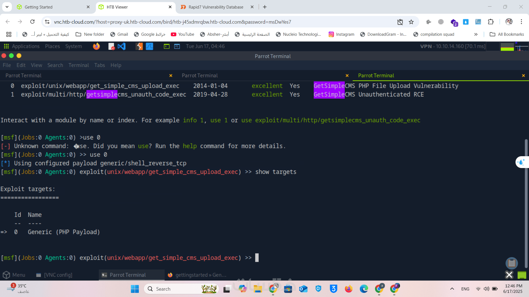Close the second Parrot Terminal tab
The image size is (529, 297).
pos(347,75)
